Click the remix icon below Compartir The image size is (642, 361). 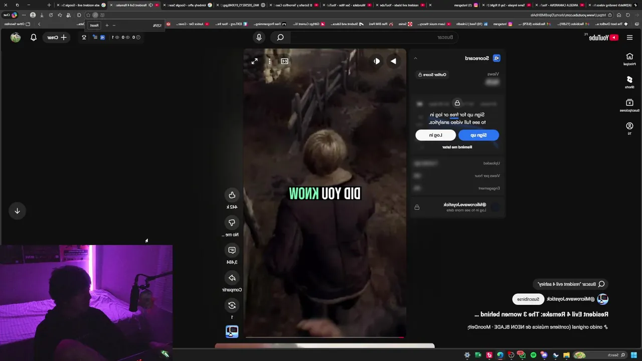tap(232, 305)
